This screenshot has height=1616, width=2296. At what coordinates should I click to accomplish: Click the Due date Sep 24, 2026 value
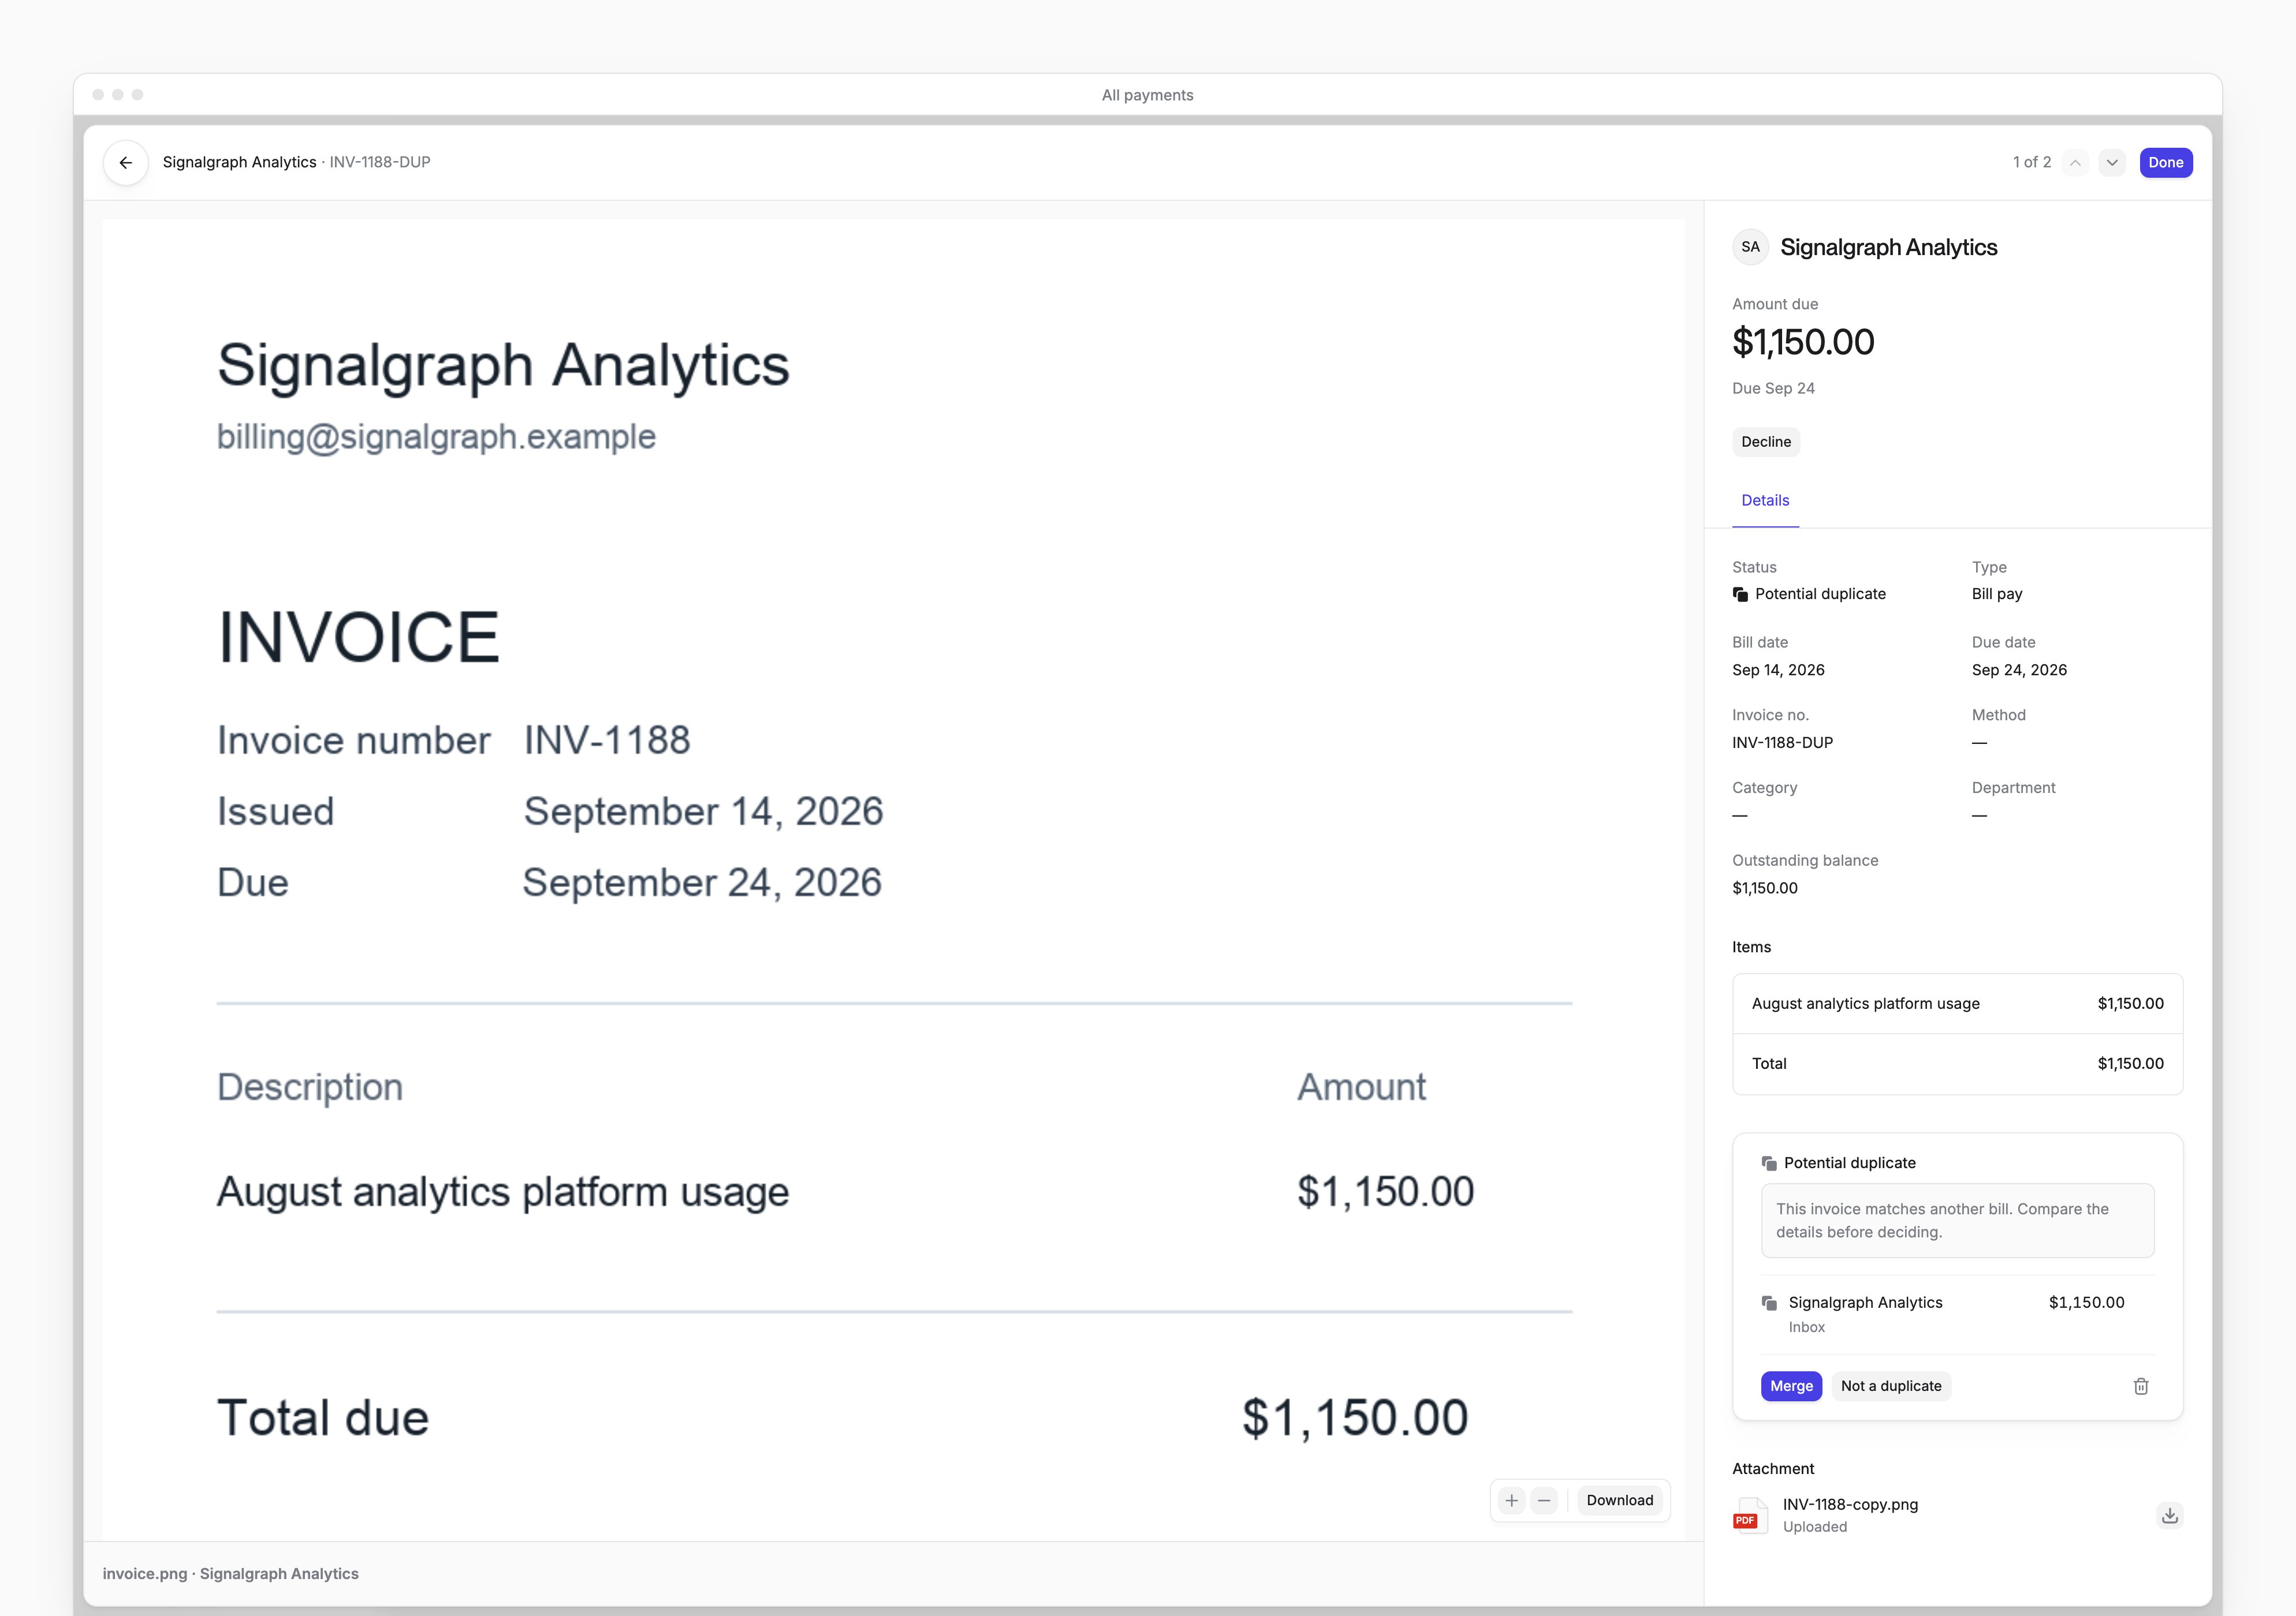2018,669
